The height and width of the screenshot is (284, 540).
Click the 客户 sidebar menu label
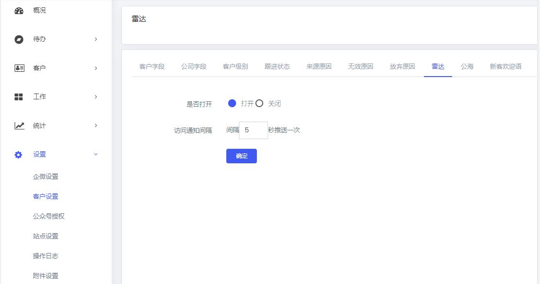pyautogui.click(x=39, y=68)
